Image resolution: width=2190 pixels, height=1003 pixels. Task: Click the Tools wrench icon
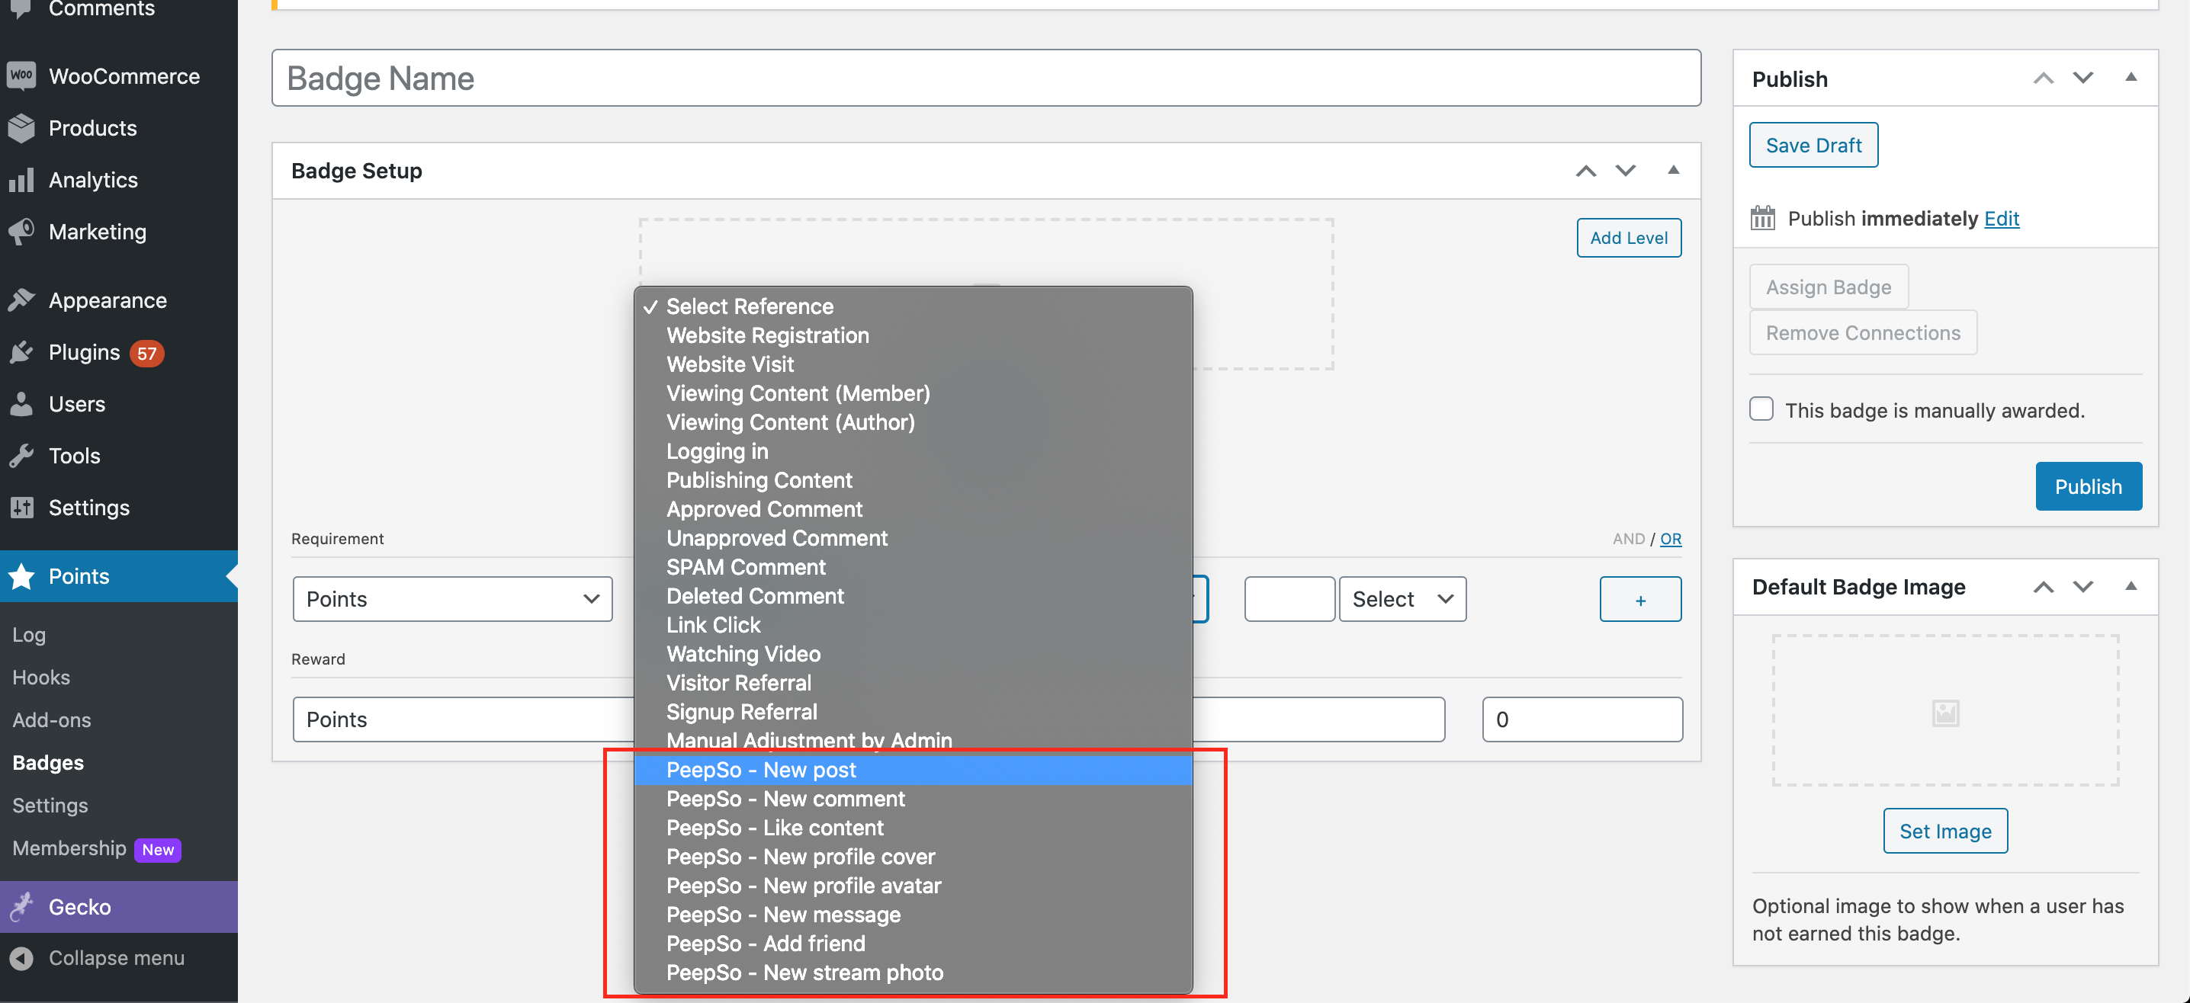(x=21, y=456)
